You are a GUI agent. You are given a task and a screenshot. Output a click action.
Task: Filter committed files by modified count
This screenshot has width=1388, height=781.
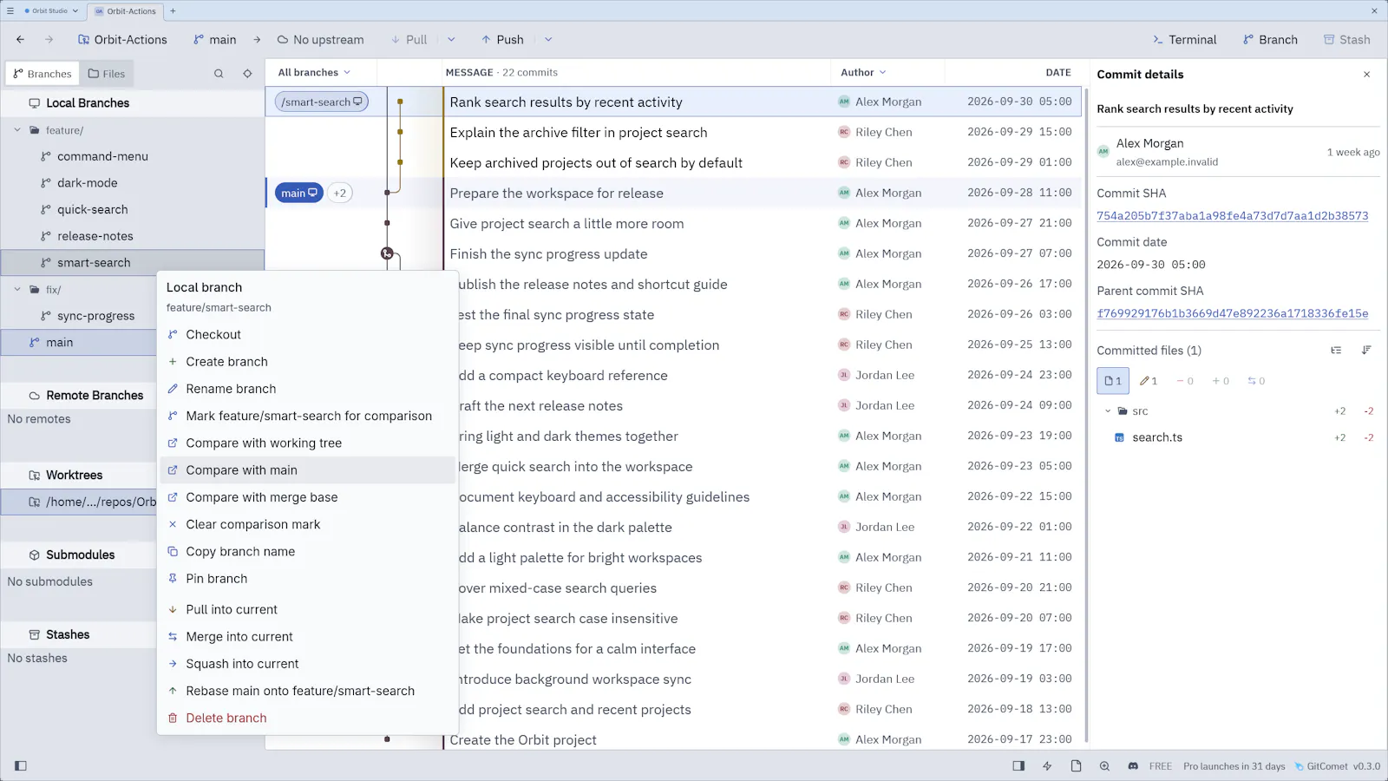pos(1149,381)
